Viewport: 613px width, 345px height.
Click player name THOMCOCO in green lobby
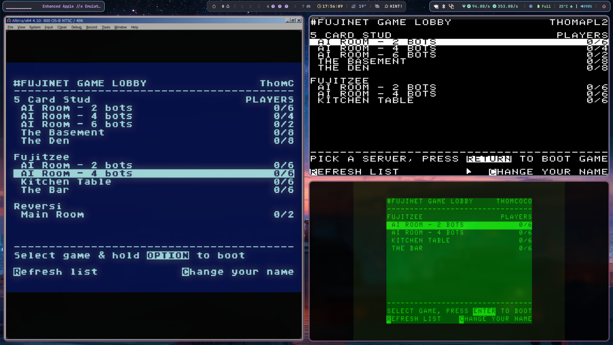(x=514, y=201)
